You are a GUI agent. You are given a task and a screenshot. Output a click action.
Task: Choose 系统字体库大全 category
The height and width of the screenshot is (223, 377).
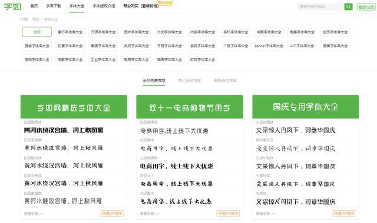pos(203,46)
